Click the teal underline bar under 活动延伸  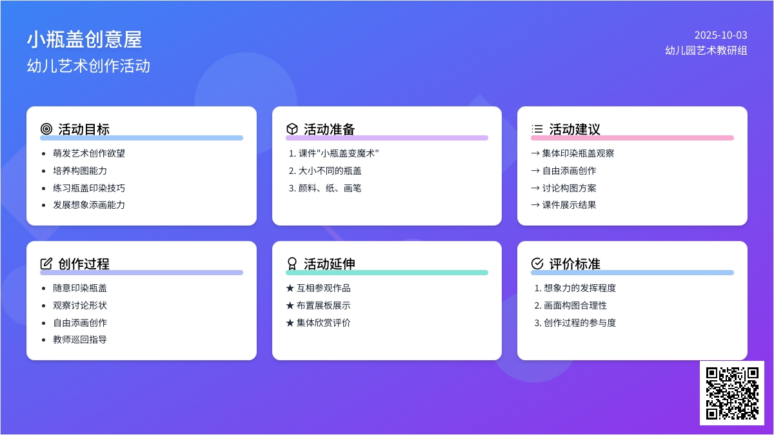[387, 273]
